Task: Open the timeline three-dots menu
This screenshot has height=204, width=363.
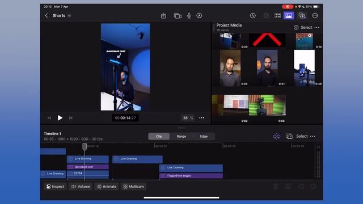Action: point(313,137)
